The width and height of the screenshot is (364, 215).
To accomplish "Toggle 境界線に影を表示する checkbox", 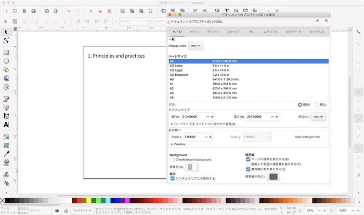I will coord(248,169).
